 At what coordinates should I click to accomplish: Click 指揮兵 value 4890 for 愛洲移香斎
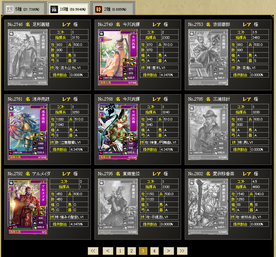pos(256,187)
